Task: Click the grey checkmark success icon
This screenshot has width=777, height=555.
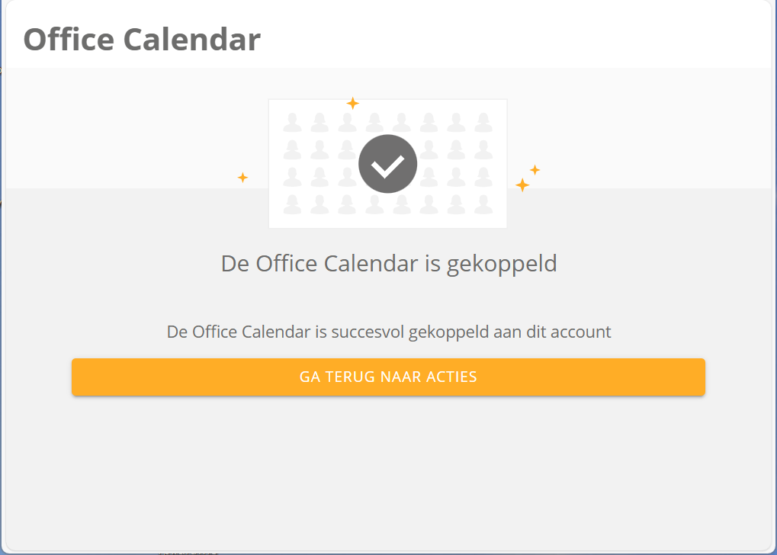Action: (387, 163)
